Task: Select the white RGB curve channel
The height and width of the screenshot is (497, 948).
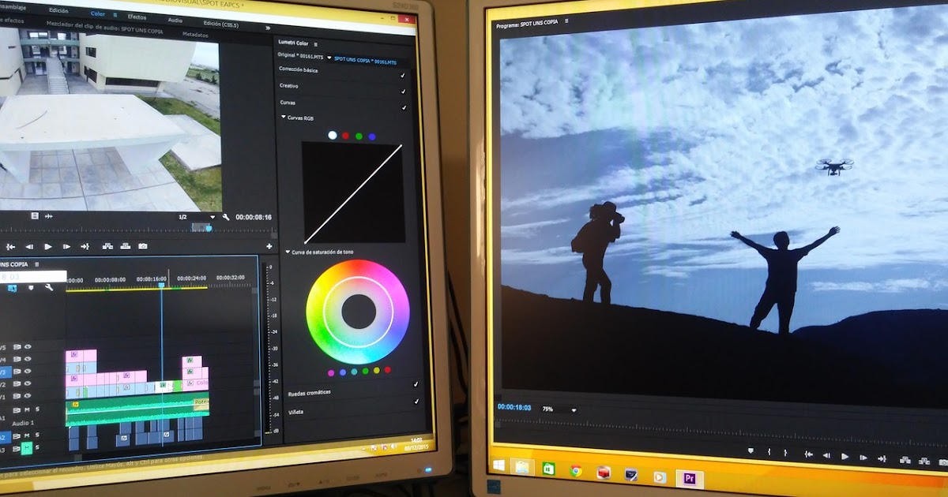Action: [333, 136]
